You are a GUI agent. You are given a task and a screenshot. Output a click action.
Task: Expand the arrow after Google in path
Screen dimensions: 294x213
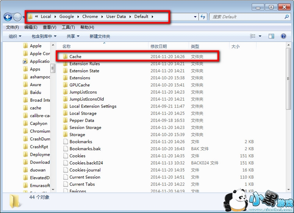click(78, 17)
